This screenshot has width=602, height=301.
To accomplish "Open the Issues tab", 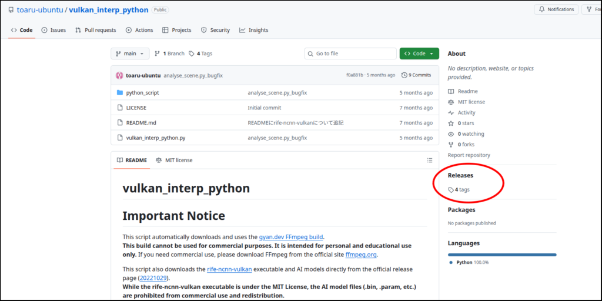I will point(53,30).
